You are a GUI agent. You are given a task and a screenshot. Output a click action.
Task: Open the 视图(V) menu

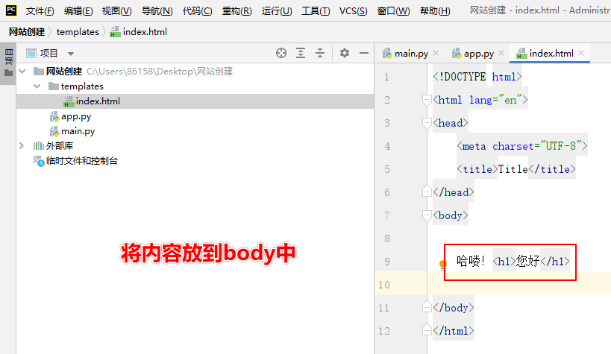click(x=117, y=11)
